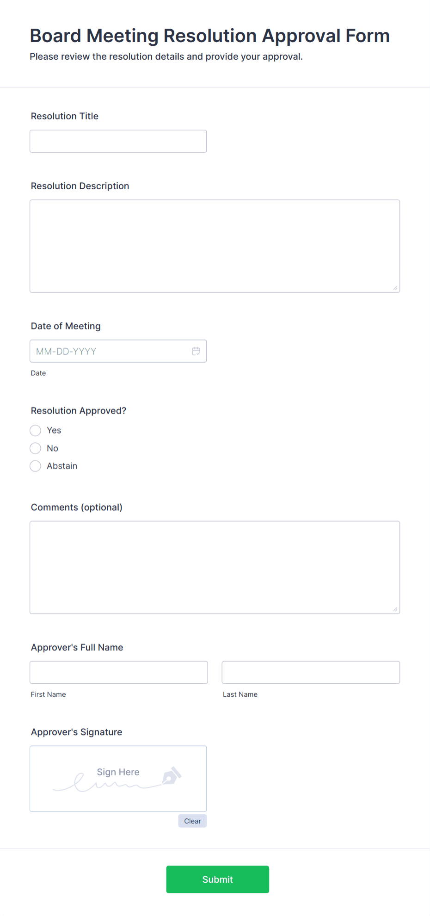This screenshot has width=430, height=916.
Task: Click the Submit button
Action: click(x=217, y=879)
